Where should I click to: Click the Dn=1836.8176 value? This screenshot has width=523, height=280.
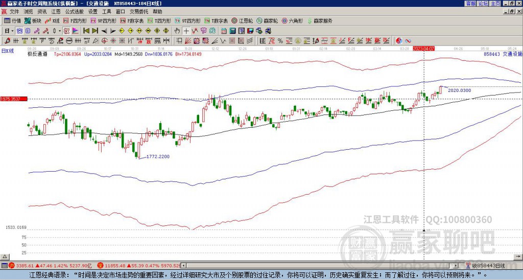(159, 54)
